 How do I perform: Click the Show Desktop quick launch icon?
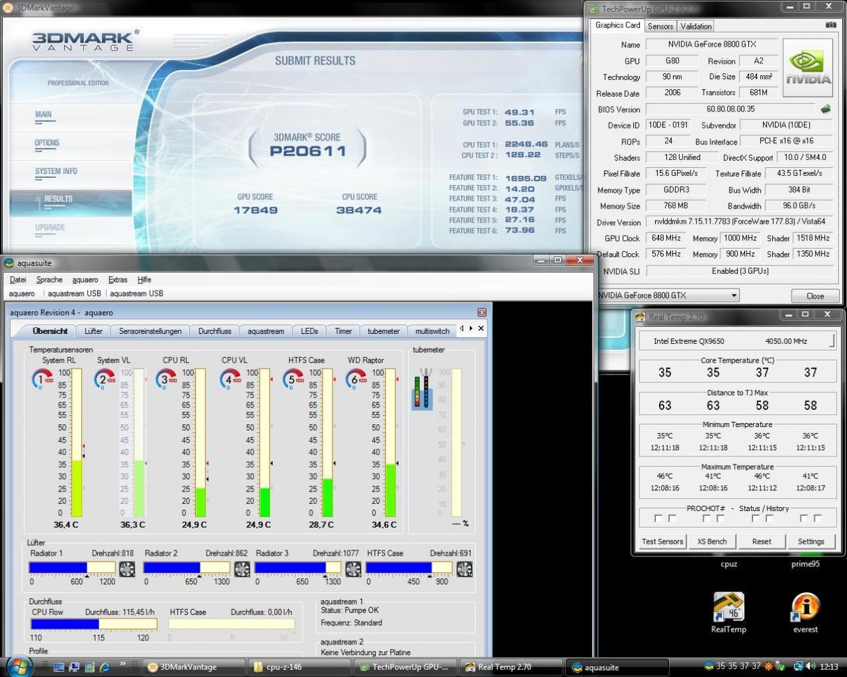pyautogui.click(x=59, y=666)
